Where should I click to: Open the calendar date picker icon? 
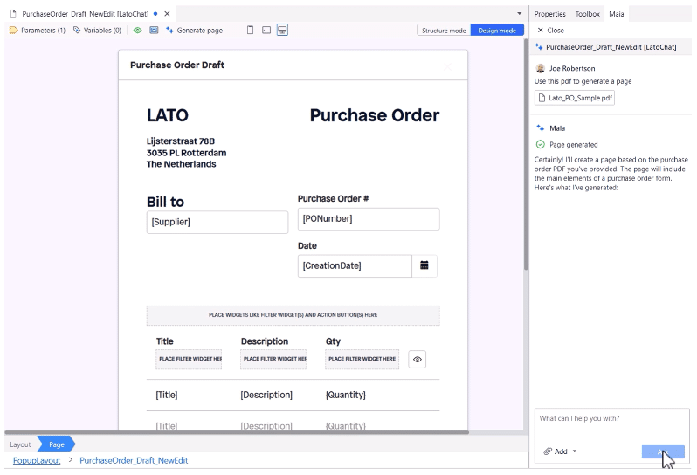tap(424, 265)
